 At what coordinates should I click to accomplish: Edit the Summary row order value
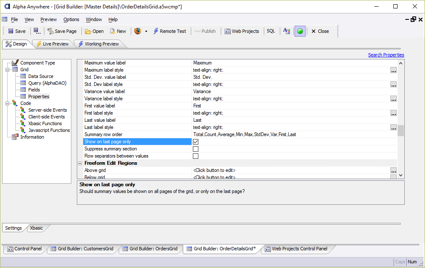pyautogui.click(x=294, y=134)
